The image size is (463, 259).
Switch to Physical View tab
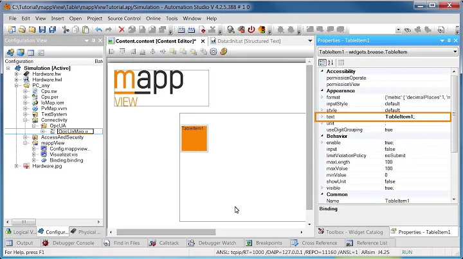pos(86,232)
